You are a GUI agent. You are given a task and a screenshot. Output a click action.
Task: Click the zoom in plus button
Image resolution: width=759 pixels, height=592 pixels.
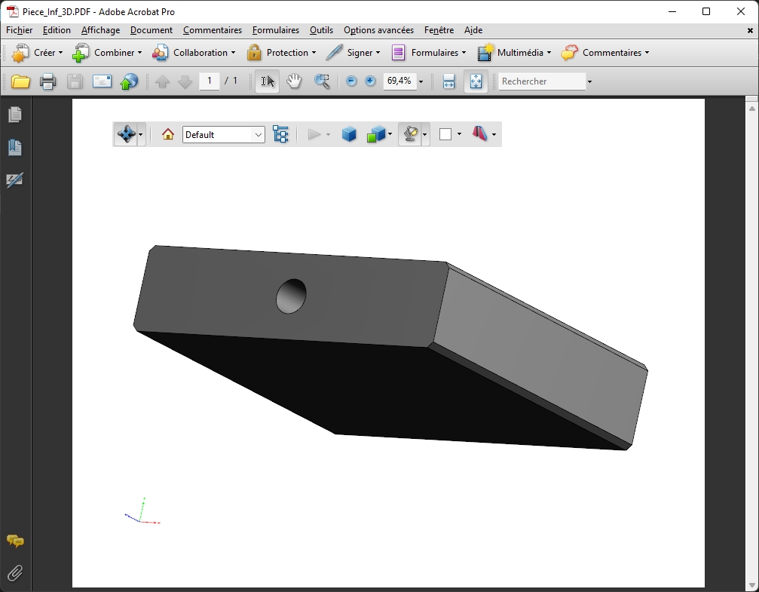[370, 81]
